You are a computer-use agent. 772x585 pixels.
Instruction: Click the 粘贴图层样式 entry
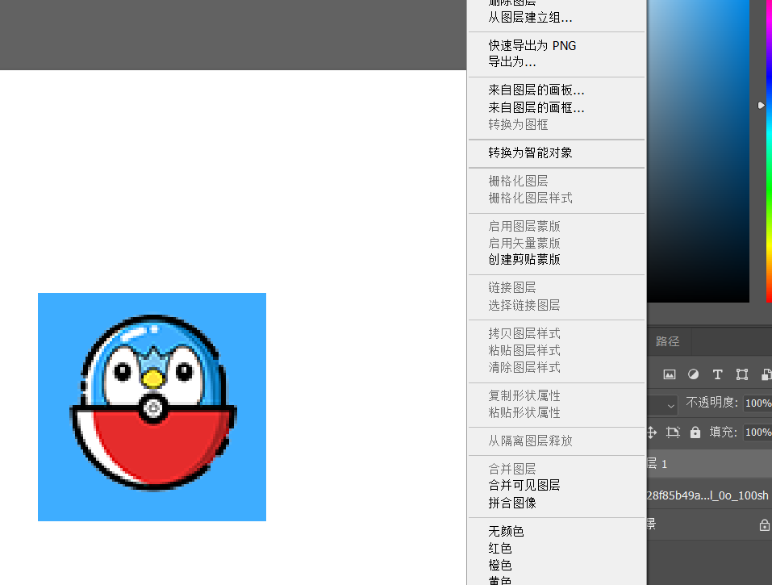point(524,350)
